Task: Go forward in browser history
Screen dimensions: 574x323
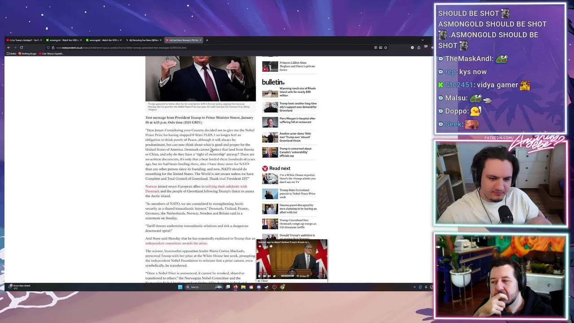Action: click(x=15, y=48)
